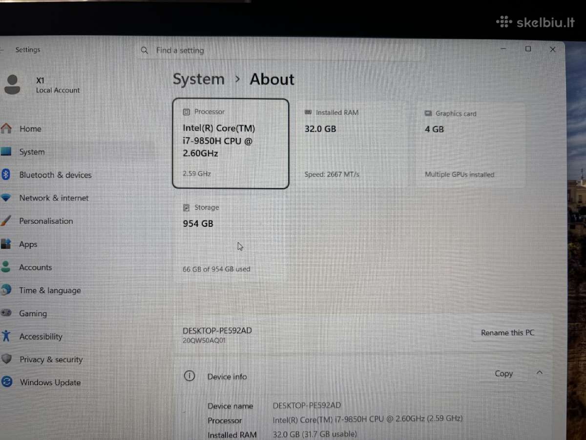Select the Processor info card

230,144
